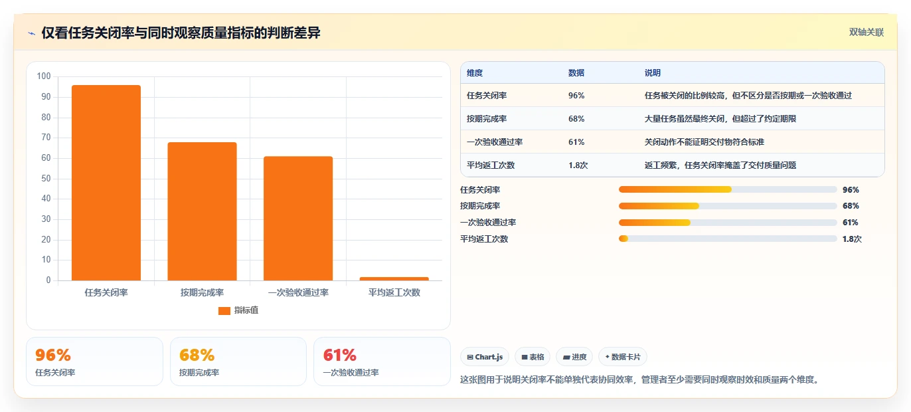Click the 双轴关联 label in header
Image resolution: width=911 pixels, height=412 pixels.
[x=867, y=32]
